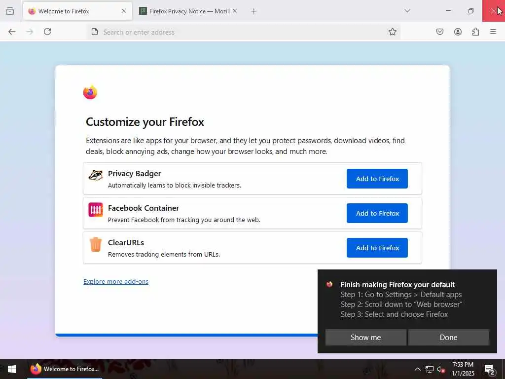Click the 'Customize your Firefox' heading
505x379 pixels.
pyautogui.click(x=145, y=122)
